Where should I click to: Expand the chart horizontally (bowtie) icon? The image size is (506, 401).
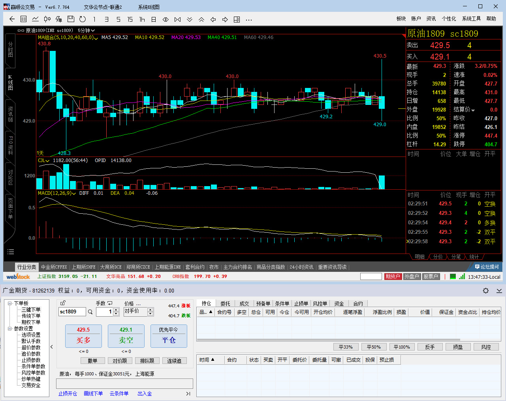[177, 19]
